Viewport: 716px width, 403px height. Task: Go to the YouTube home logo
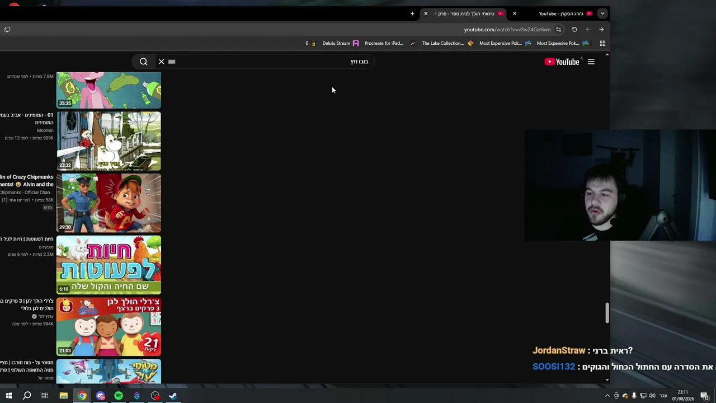click(562, 62)
